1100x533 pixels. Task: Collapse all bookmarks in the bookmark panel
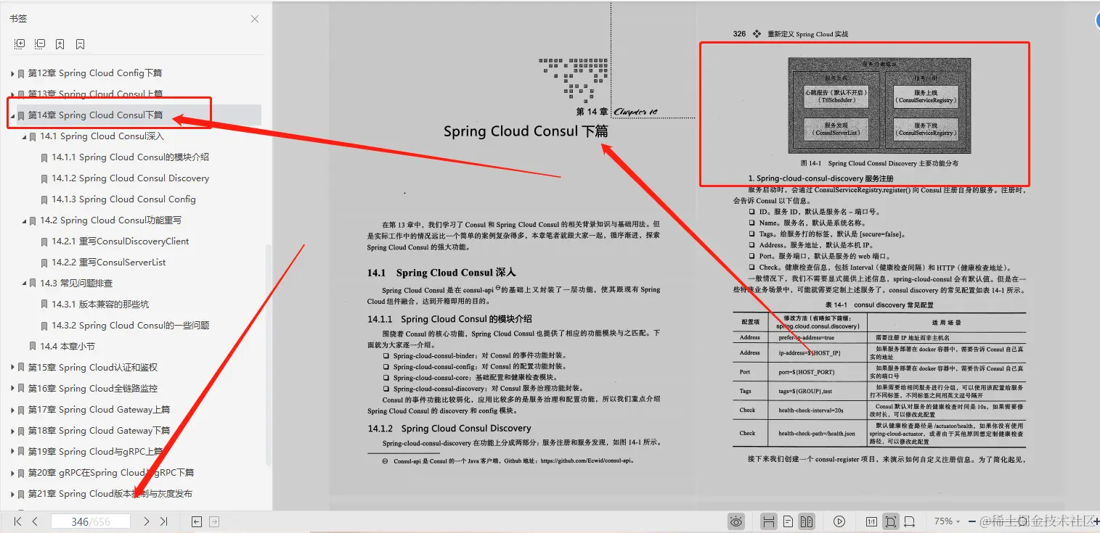[x=40, y=44]
